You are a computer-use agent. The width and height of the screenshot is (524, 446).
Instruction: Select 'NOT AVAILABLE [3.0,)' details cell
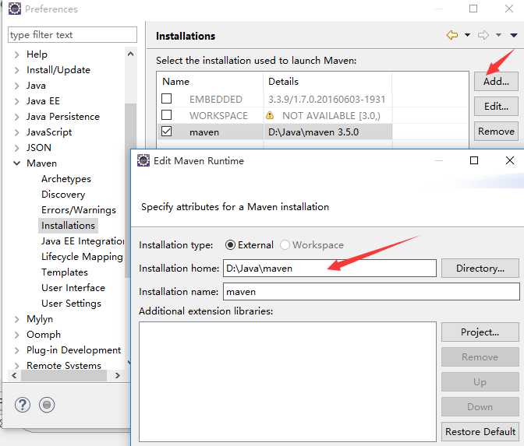[x=331, y=116]
